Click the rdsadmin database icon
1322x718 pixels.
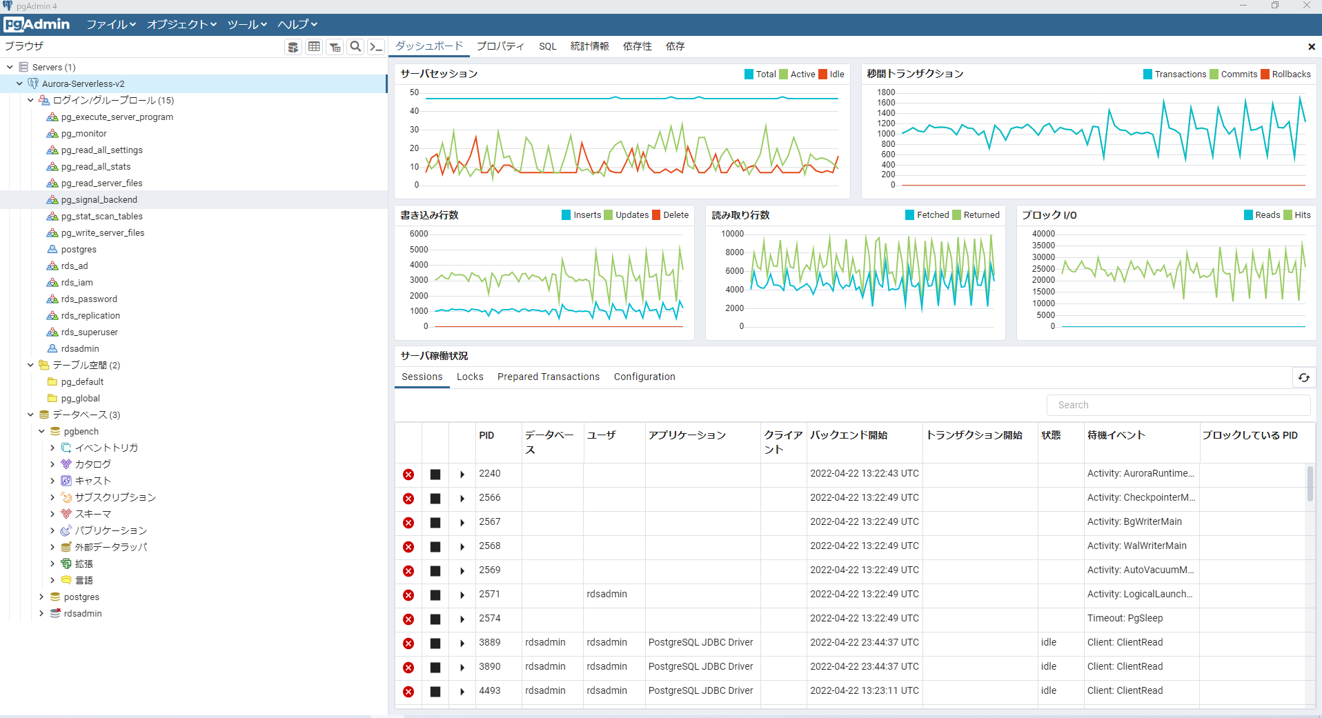[55, 614]
